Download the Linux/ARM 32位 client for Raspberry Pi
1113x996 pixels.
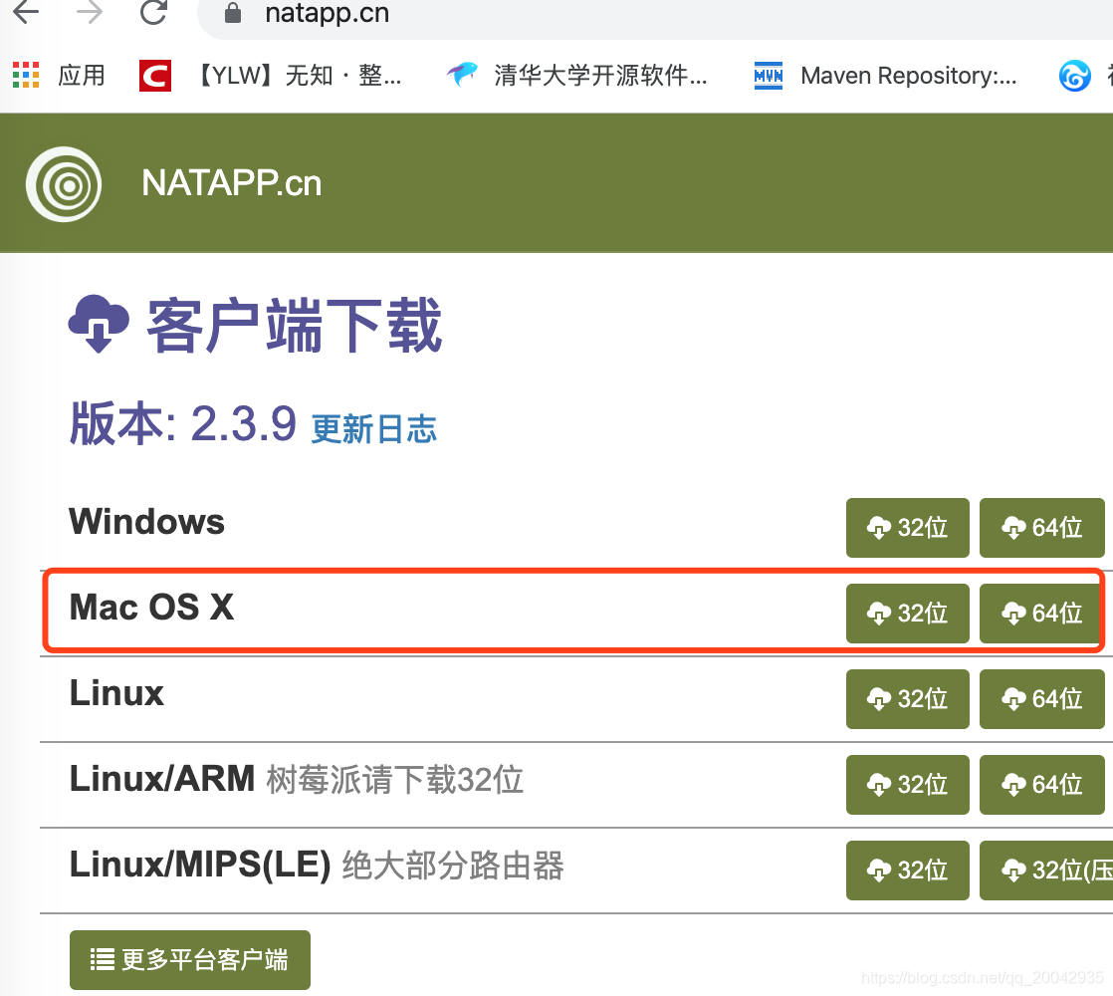(907, 785)
